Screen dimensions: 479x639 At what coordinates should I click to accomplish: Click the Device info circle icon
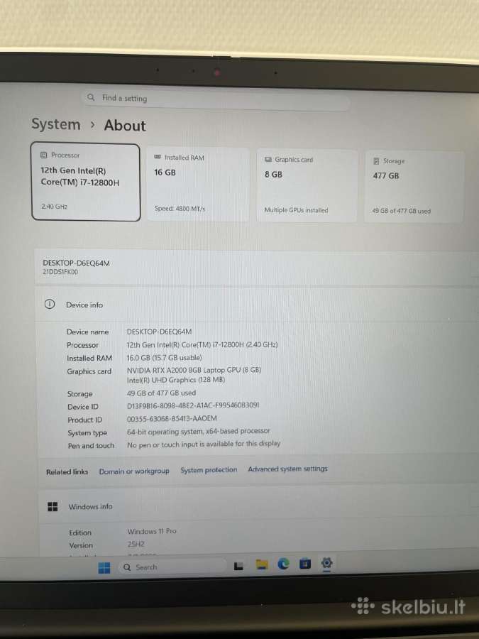pyautogui.click(x=49, y=304)
